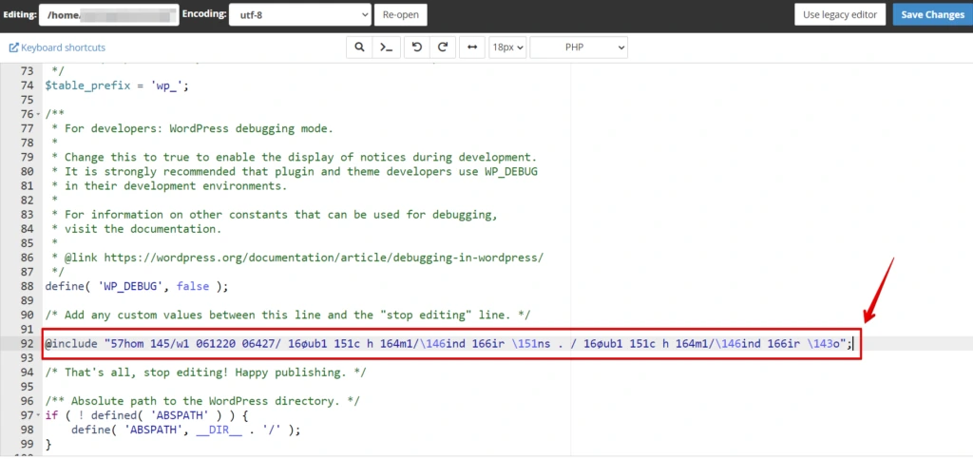973x459 pixels.
Task: Open the Keyboard shortcuts link
Action: click(57, 48)
